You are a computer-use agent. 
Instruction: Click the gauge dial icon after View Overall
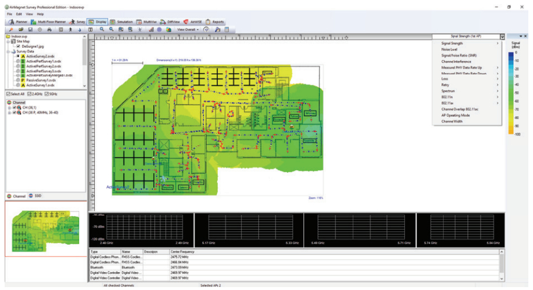tap(206, 30)
